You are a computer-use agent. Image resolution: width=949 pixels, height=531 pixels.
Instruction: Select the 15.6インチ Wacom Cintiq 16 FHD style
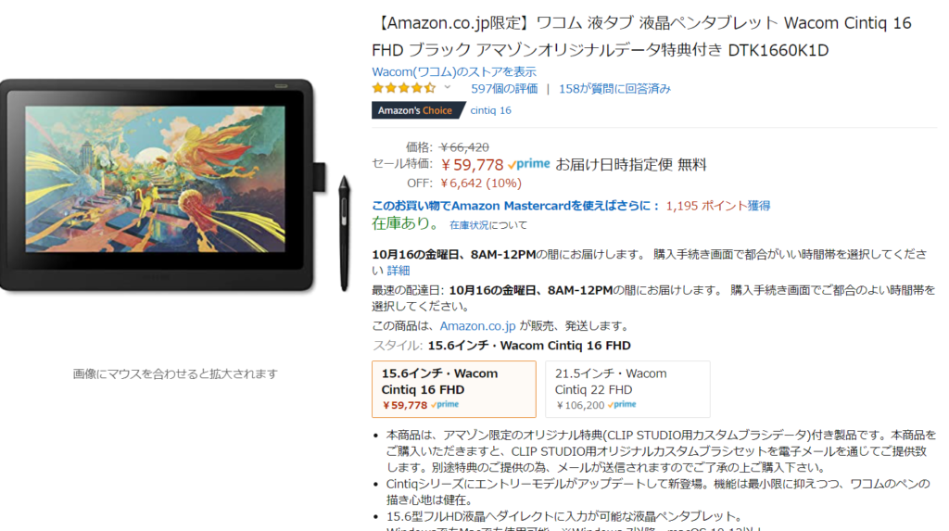tap(454, 389)
